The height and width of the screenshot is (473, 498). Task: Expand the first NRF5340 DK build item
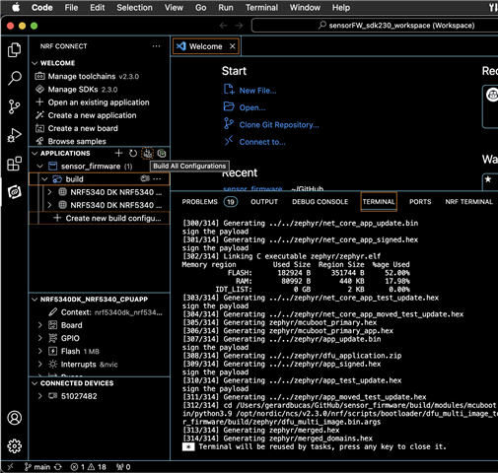coord(49,192)
